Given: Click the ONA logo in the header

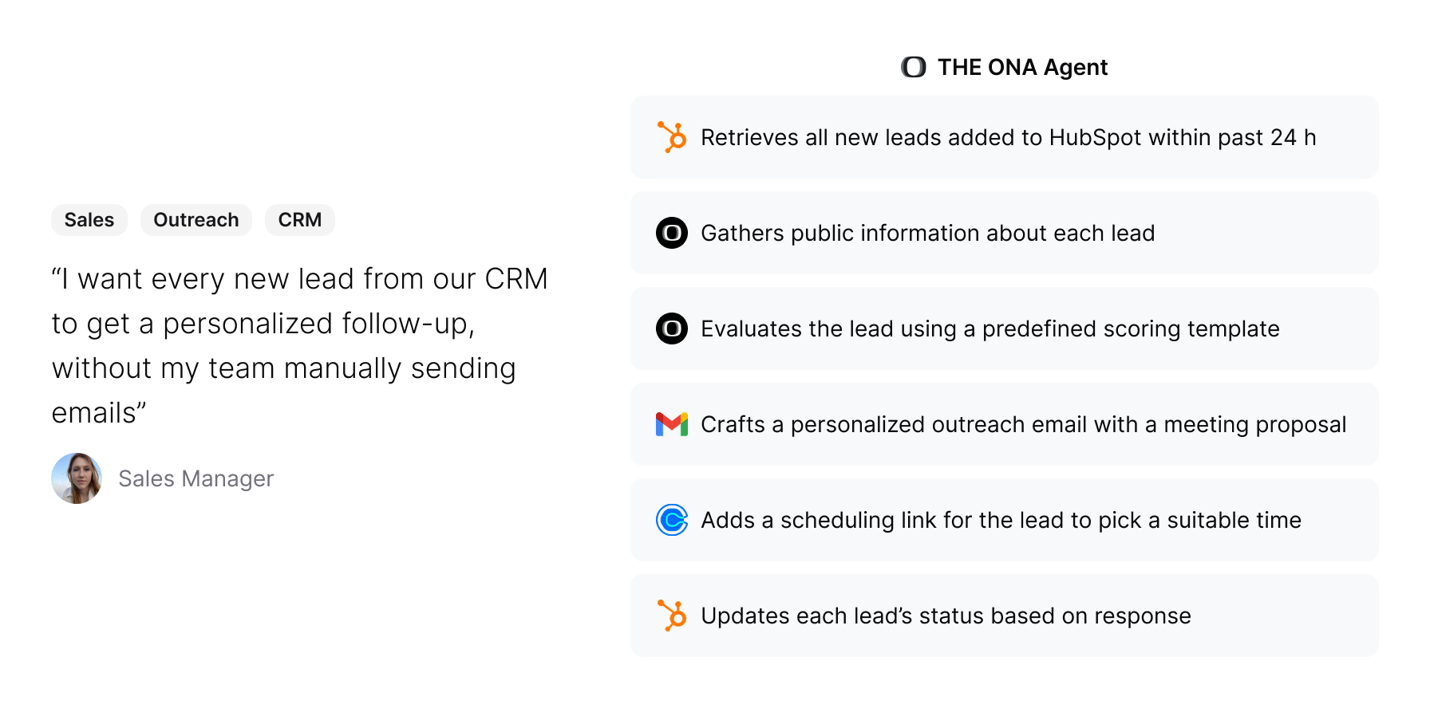Looking at the screenshot, I should coord(914,67).
